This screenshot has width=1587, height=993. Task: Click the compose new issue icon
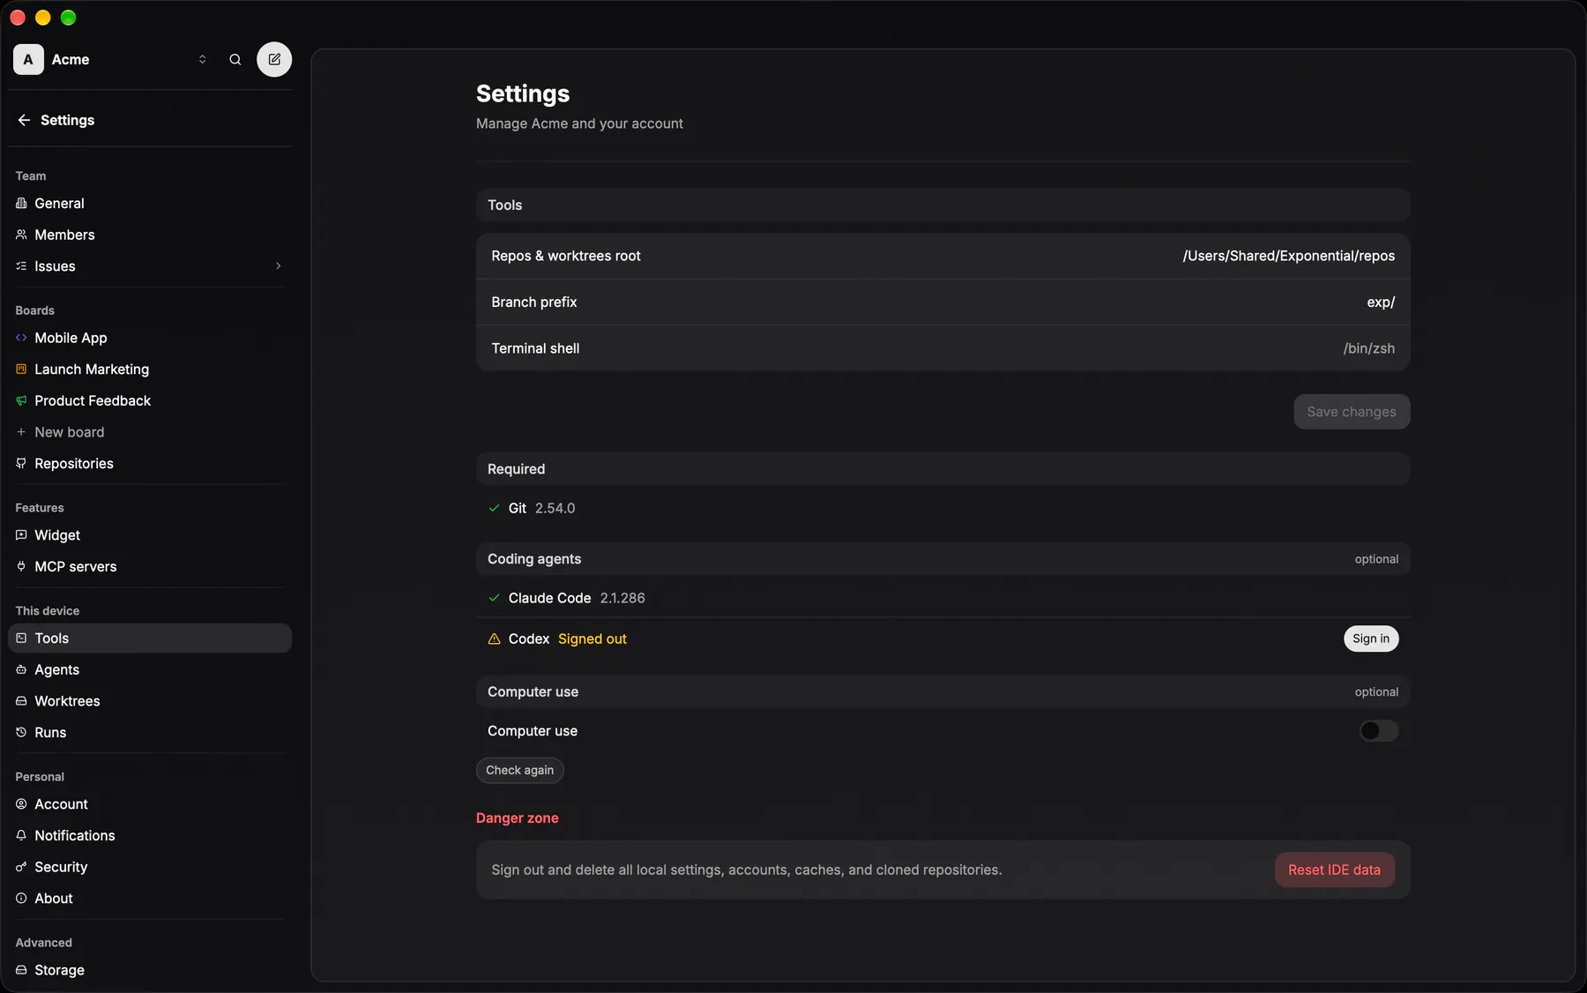click(x=274, y=60)
